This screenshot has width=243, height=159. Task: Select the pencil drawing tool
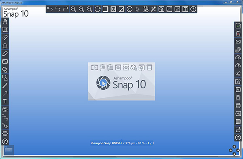[x=5, y=86]
